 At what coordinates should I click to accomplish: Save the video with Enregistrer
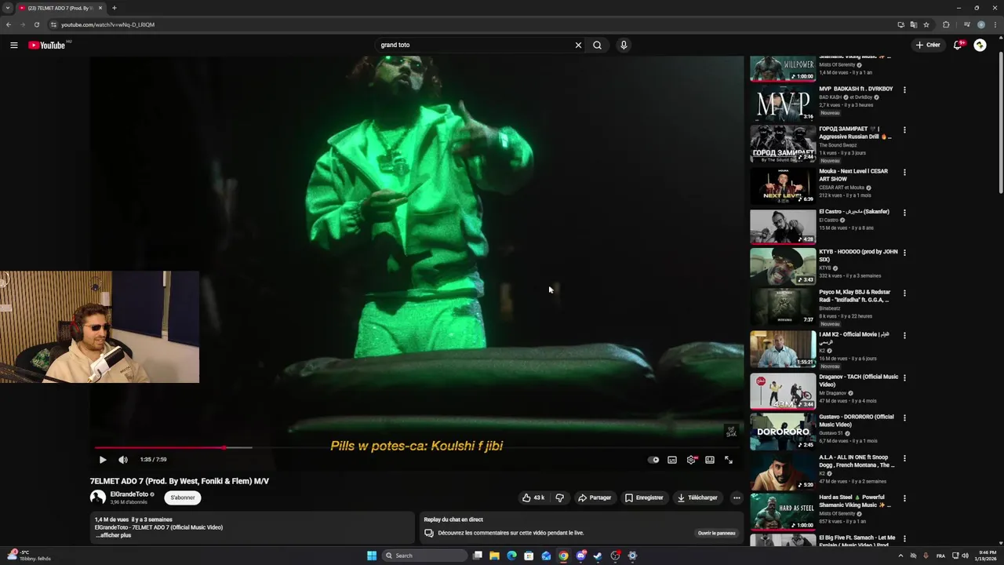click(644, 498)
